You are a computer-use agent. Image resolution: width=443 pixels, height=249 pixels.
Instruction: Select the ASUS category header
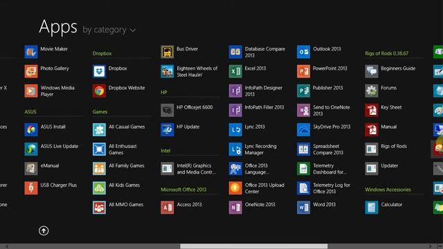pos(30,112)
